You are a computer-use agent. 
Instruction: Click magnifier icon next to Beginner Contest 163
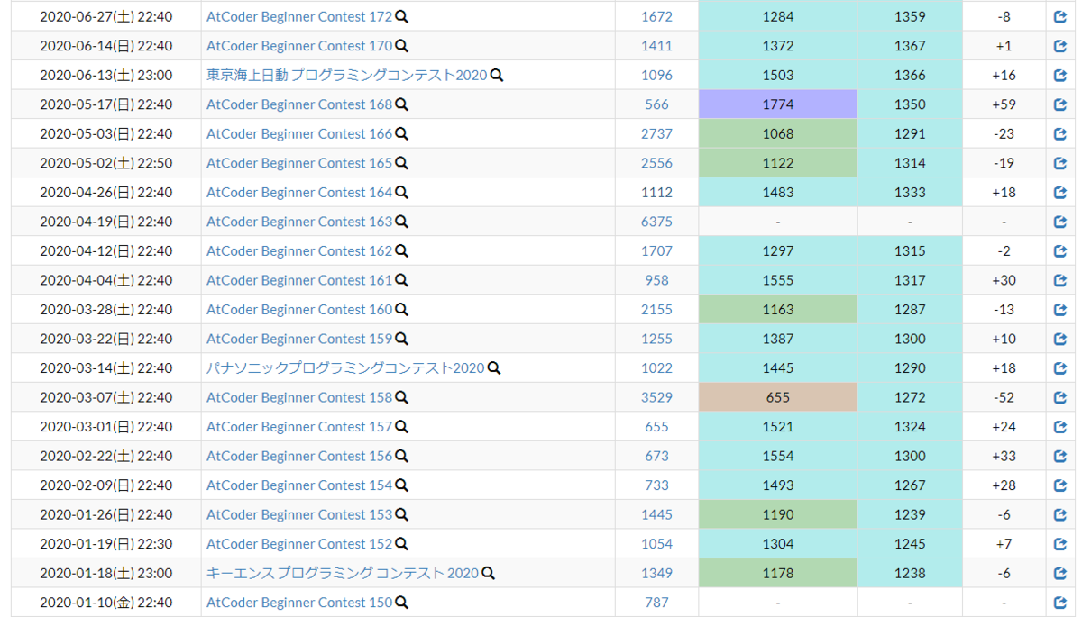(x=402, y=222)
